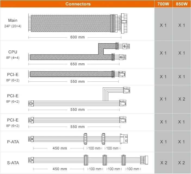Click the S-ATA 450 mm length label
The height and width of the screenshot is (174, 191).
tap(60, 169)
